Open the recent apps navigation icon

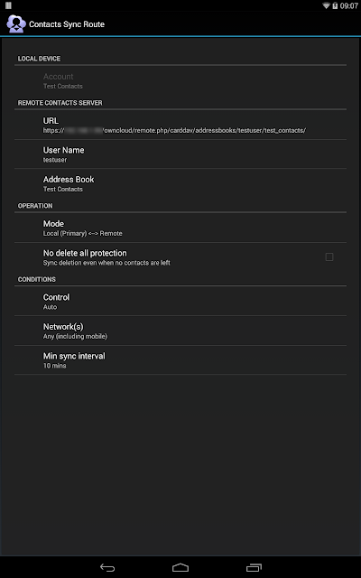pos(254,567)
